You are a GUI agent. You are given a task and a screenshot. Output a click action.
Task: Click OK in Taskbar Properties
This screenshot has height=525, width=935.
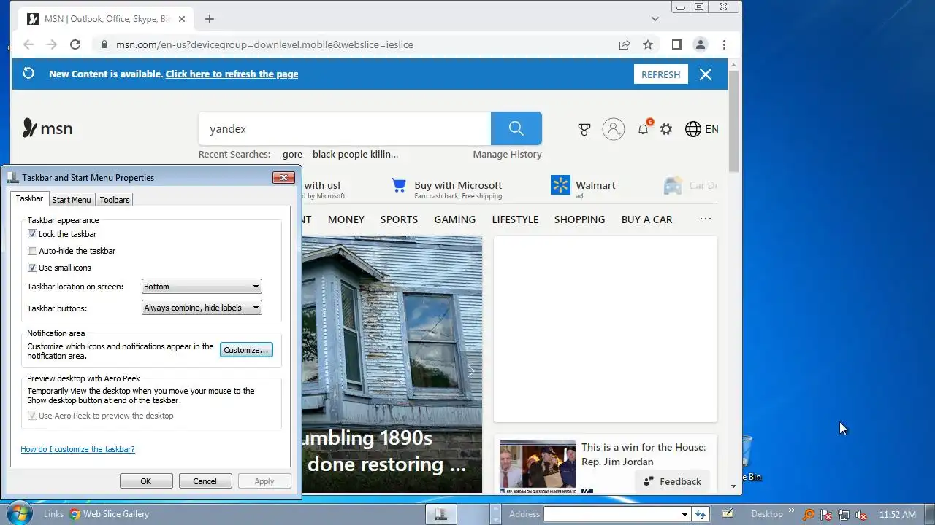point(146,481)
